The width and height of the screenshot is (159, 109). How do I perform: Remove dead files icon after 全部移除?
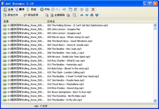68,15
